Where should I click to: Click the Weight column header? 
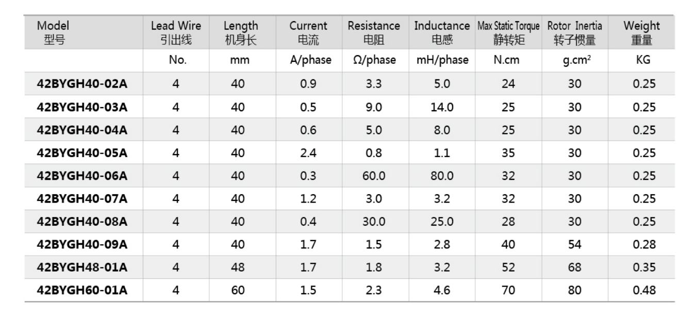(641, 31)
